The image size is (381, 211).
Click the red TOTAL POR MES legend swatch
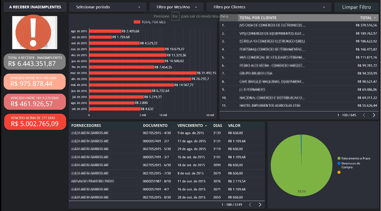click(137, 22)
